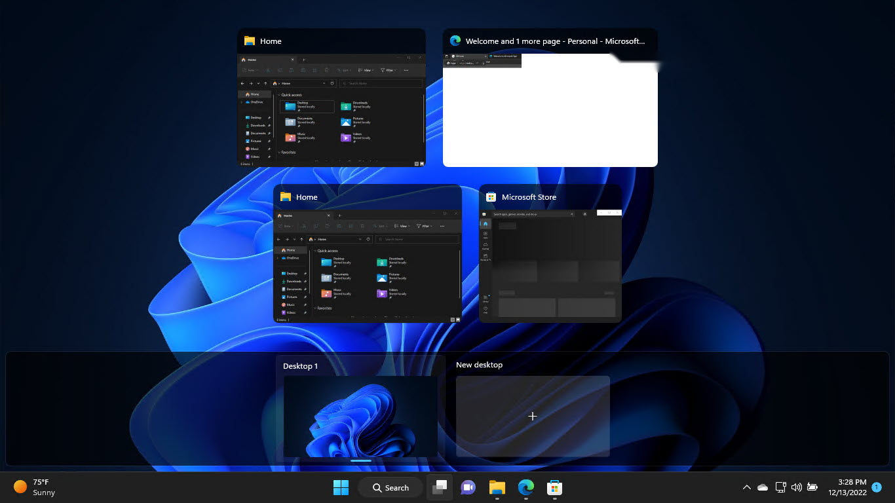Switch to the Edge 'Welcome and 1 more page' window
The width and height of the screenshot is (895, 503).
coord(550,98)
